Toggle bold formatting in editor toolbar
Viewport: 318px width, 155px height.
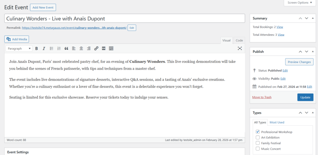[x=36, y=48]
